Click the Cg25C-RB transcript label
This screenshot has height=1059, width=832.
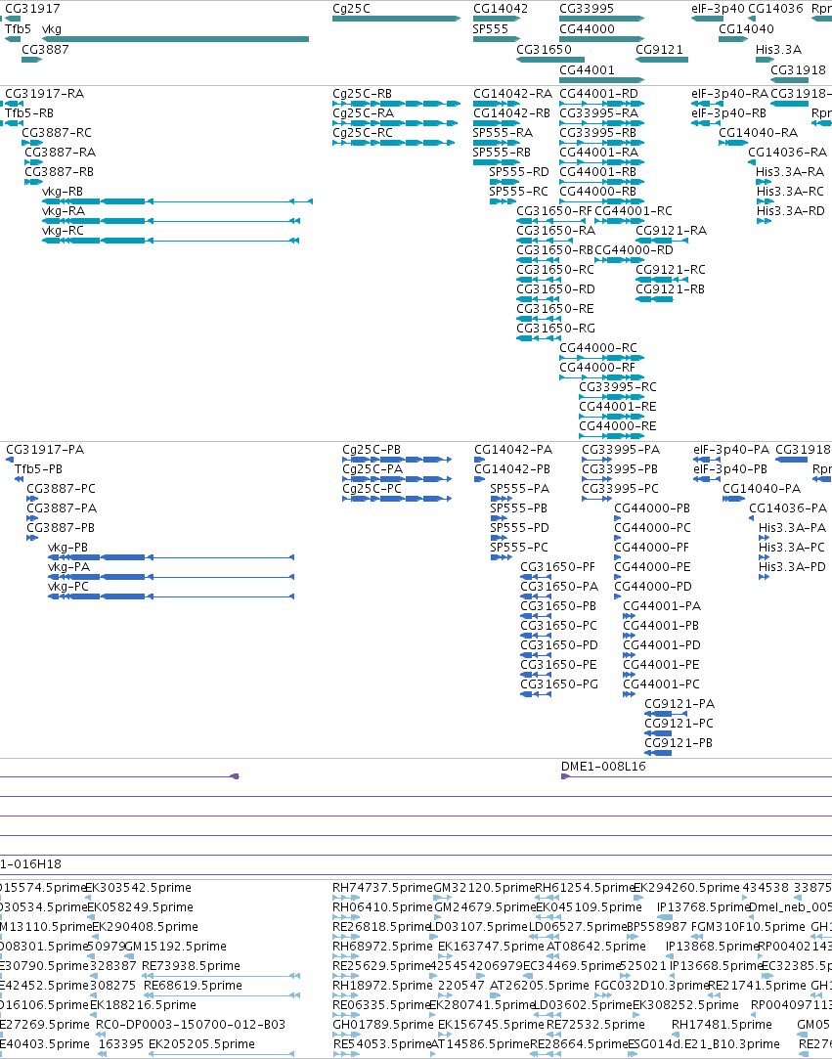(x=362, y=94)
